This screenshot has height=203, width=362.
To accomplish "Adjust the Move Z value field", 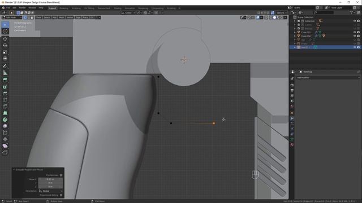I will (x=50, y=187).
